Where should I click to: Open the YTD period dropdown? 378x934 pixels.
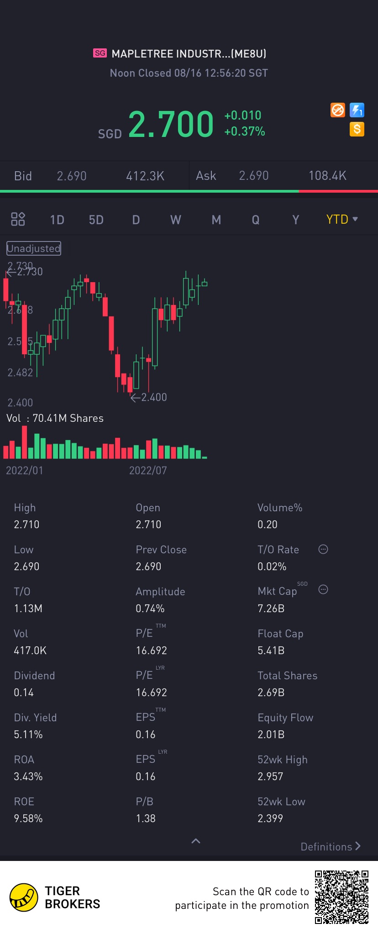pos(342,220)
